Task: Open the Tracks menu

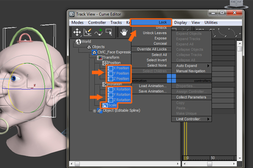Action: [116, 23]
